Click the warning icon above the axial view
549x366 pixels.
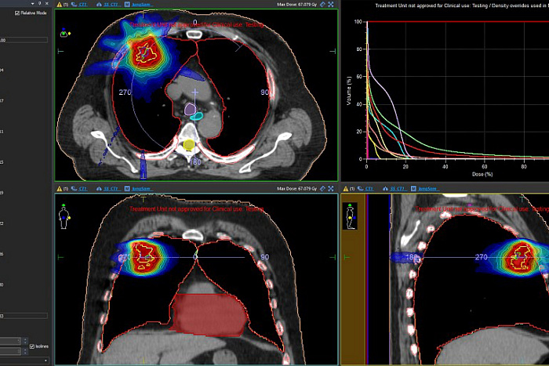59,5
